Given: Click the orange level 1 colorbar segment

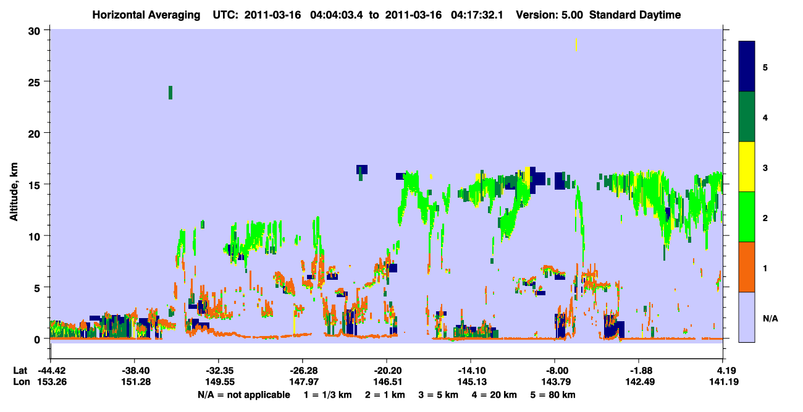Looking at the screenshot, I should pyautogui.click(x=747, y=267).
